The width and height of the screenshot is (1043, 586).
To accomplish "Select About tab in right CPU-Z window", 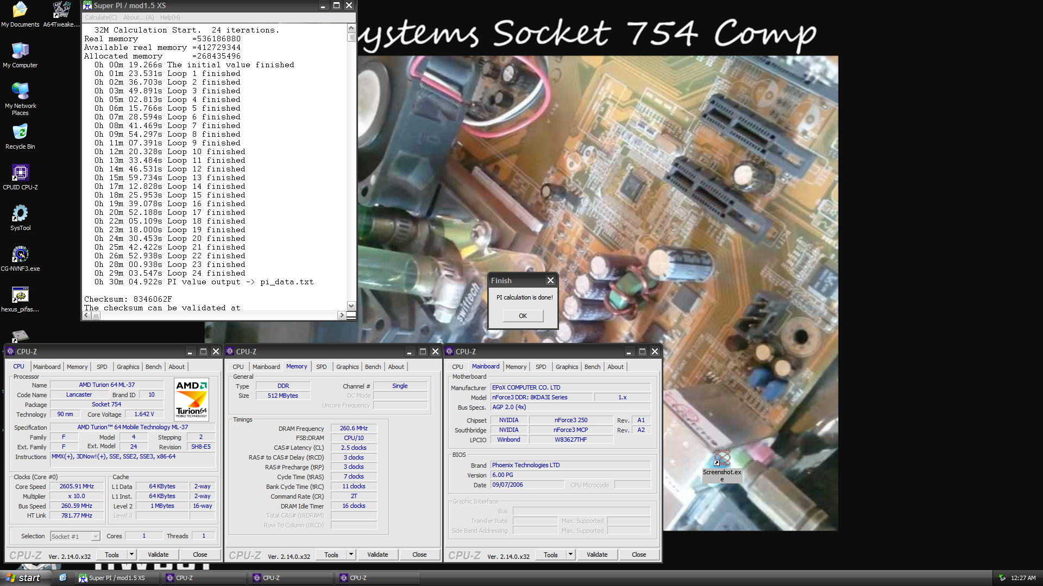I will 615,367.
